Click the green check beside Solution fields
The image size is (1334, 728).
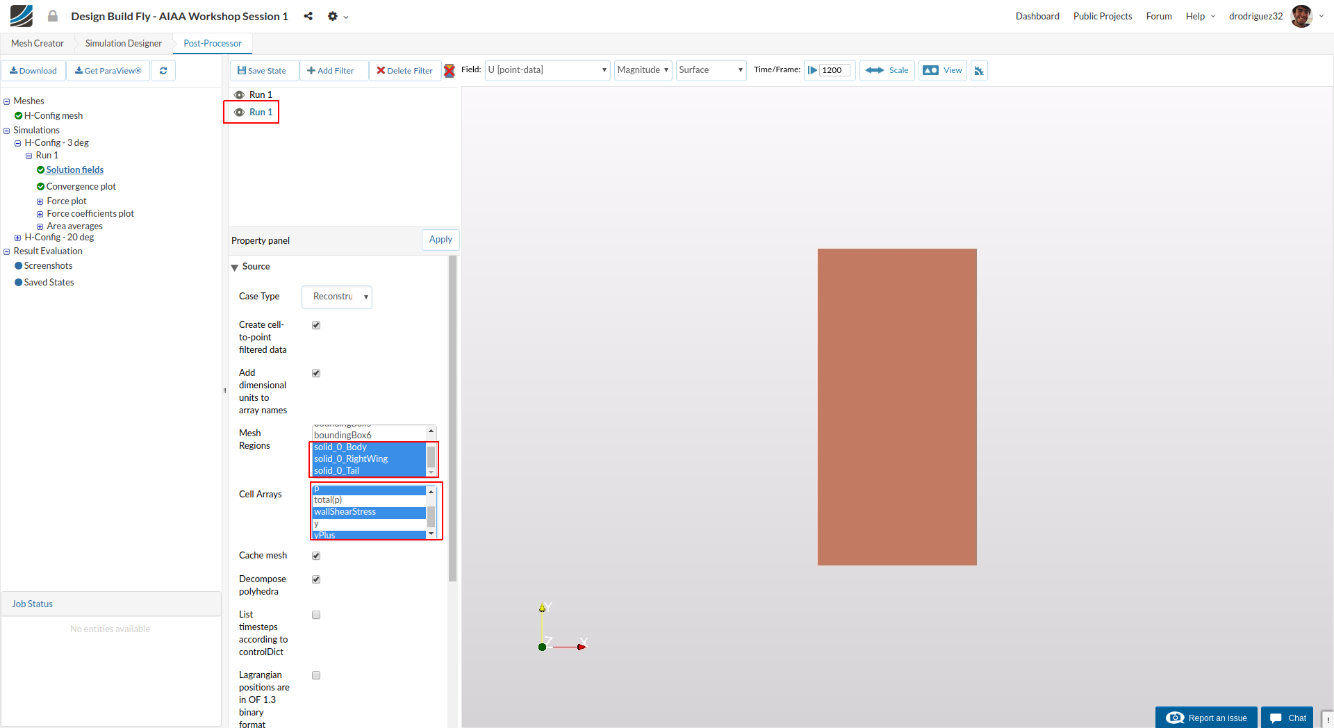[41, 170]
